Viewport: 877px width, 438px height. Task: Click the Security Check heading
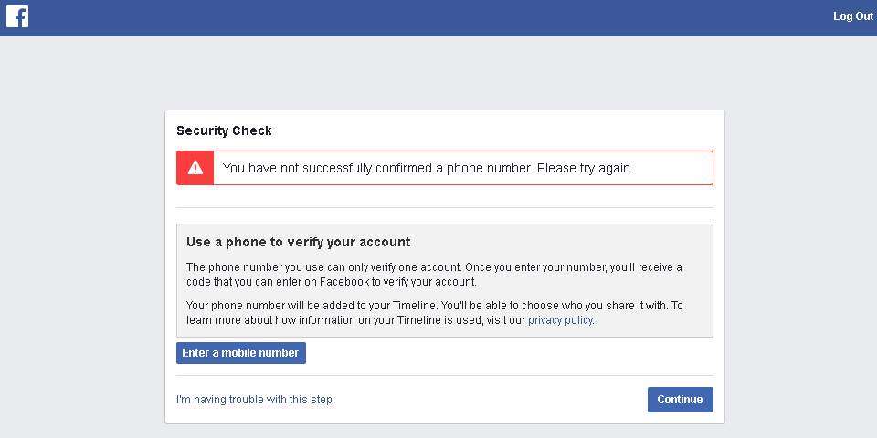click(x=224, y=130)
